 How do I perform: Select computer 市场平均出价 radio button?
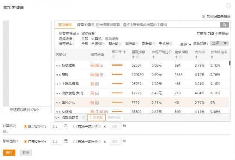(75, 126)
